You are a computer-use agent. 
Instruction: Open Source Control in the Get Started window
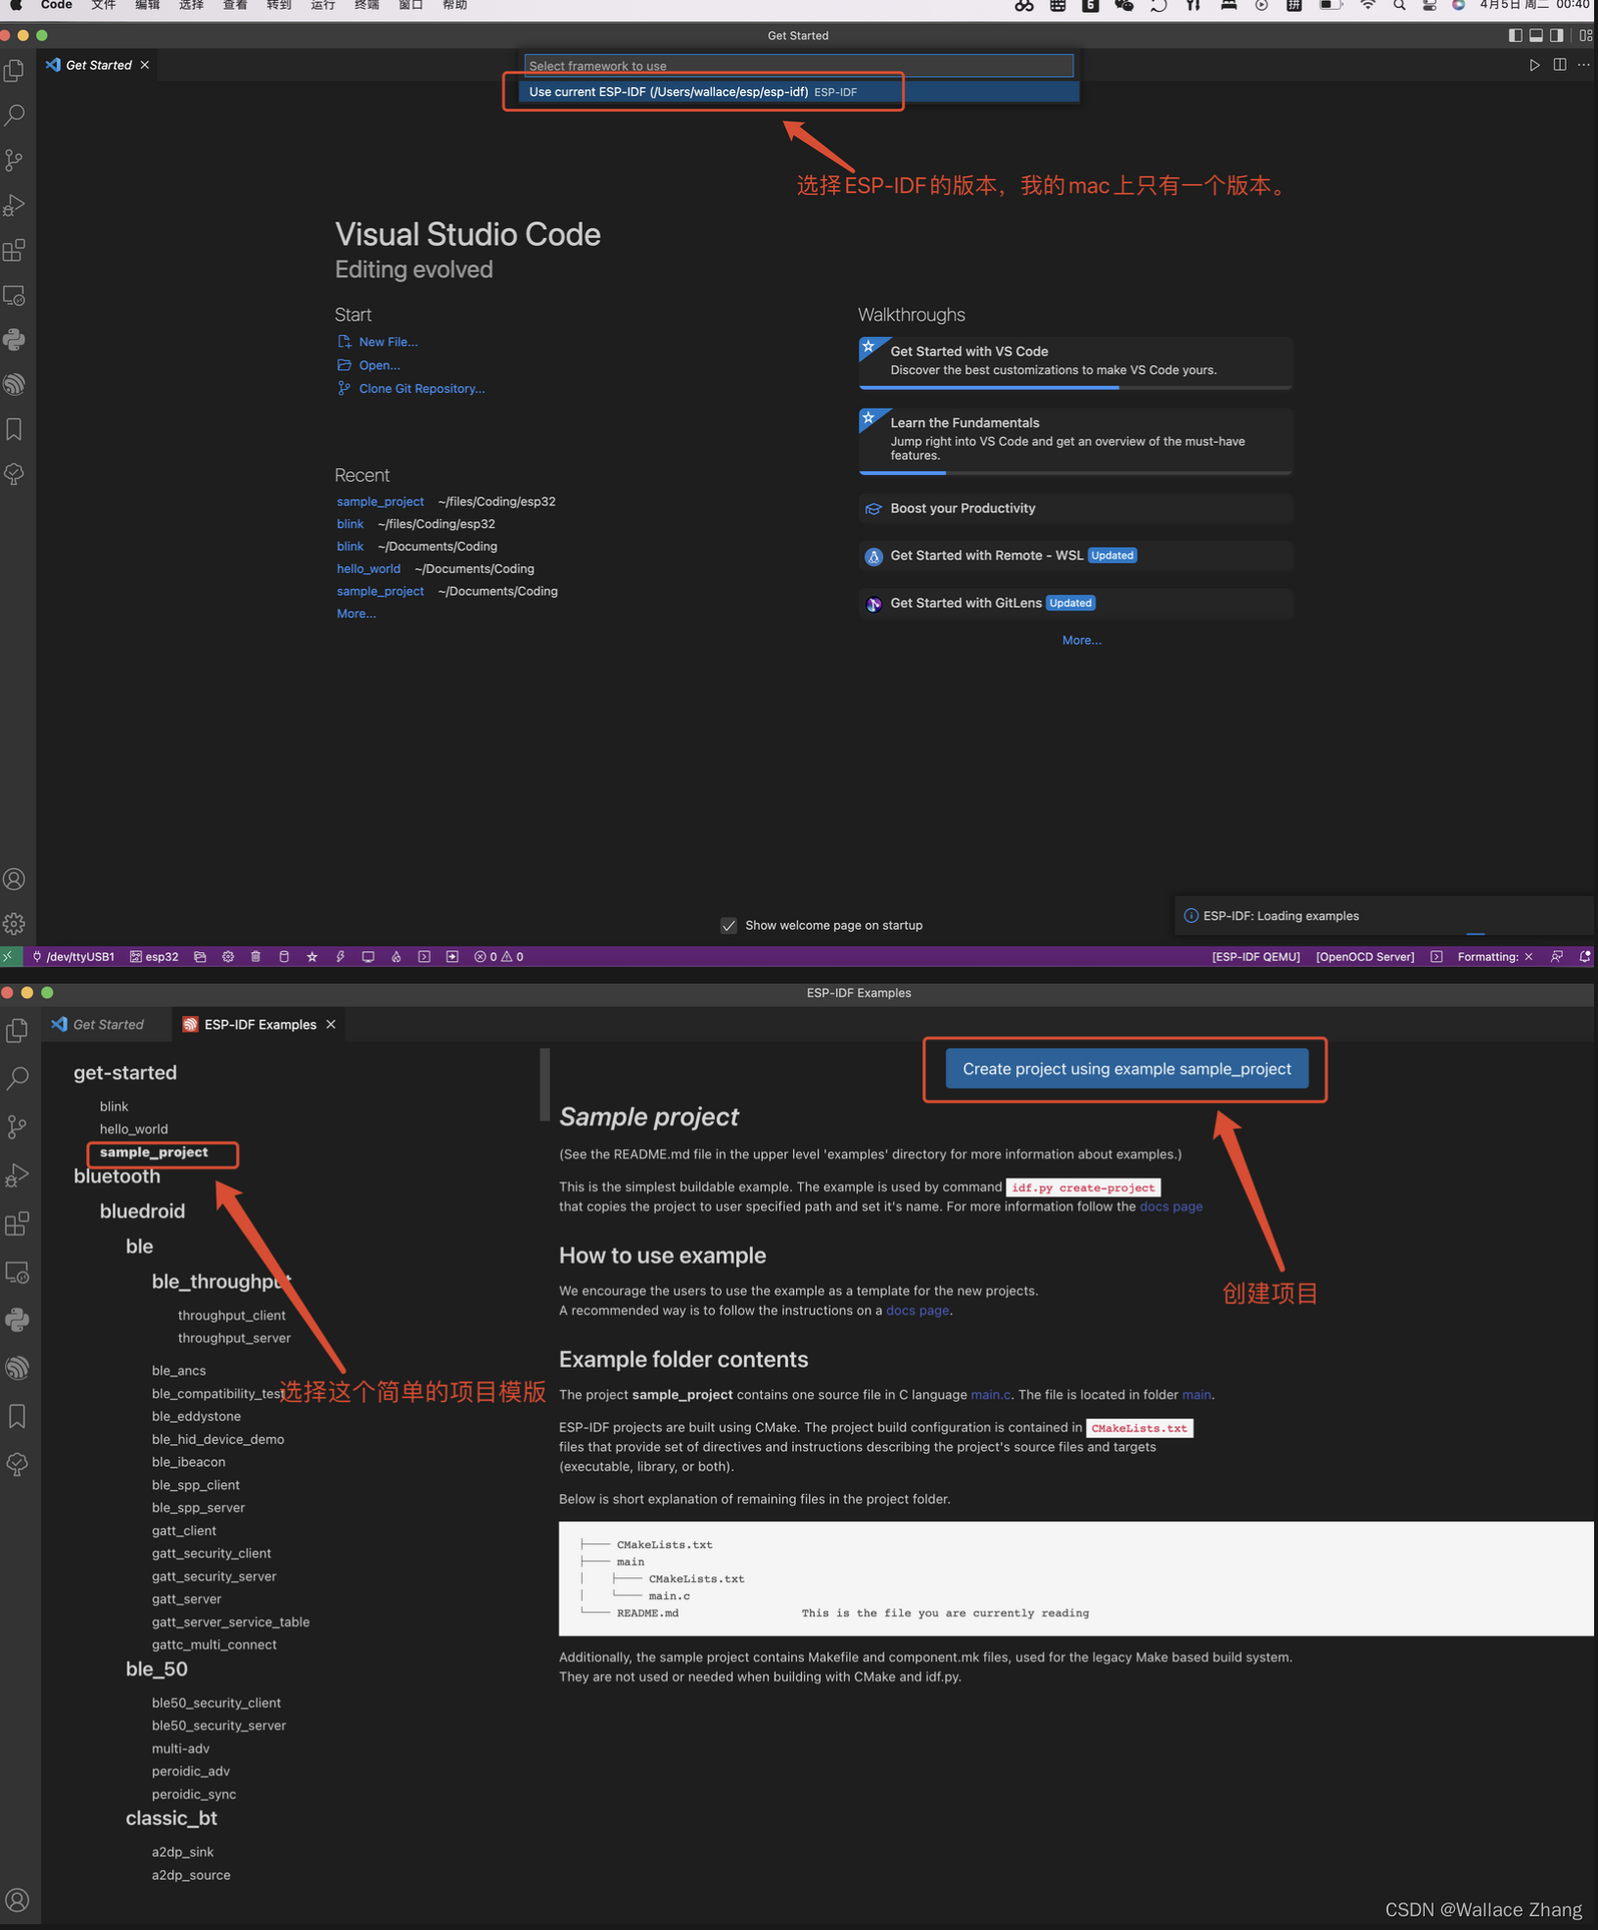pyautogui.click(x=15, y=160)
